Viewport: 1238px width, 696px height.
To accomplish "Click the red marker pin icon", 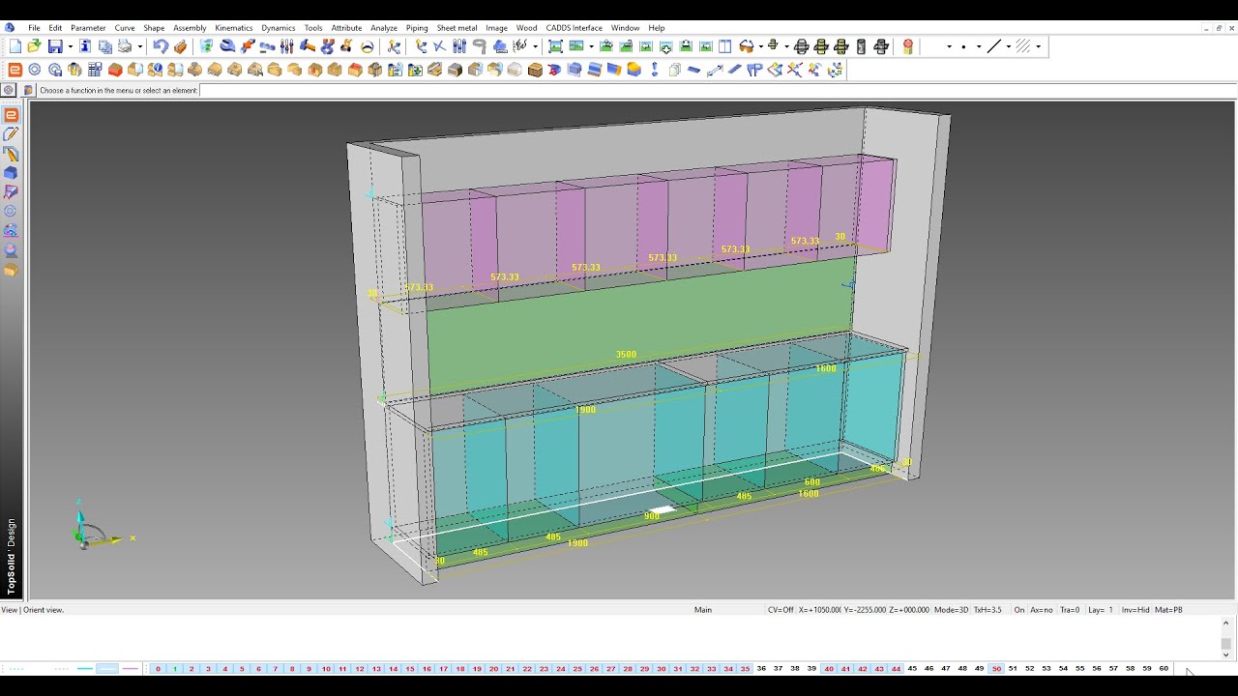I will click(907, 45).
